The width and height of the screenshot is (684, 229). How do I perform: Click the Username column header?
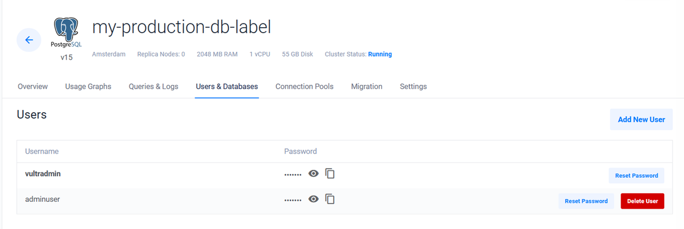pyautogui.click(x=42, y=152)
